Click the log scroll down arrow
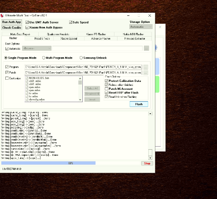Viewport: 217px width, 199px height. pos(150,158)
